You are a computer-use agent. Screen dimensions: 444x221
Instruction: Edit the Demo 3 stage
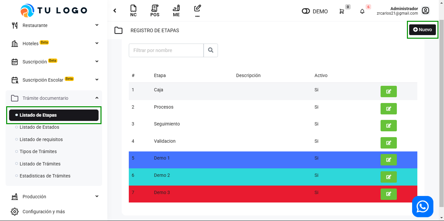click(388, 194)
